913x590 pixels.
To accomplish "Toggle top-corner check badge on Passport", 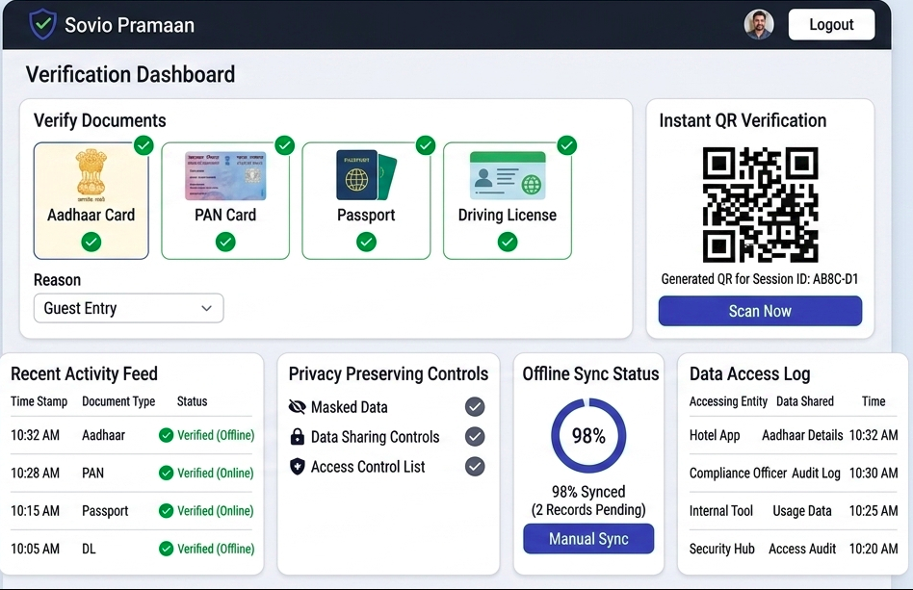I will [426, 145].
